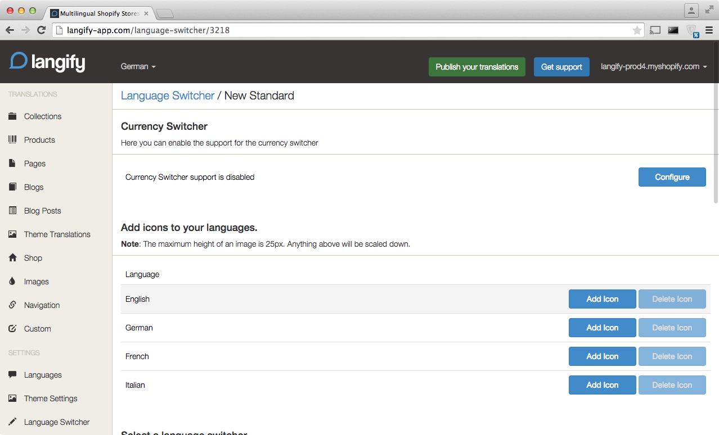Open the Language Switcher breadcrumb link
719x435 pixels.
[x=167, y=96]
